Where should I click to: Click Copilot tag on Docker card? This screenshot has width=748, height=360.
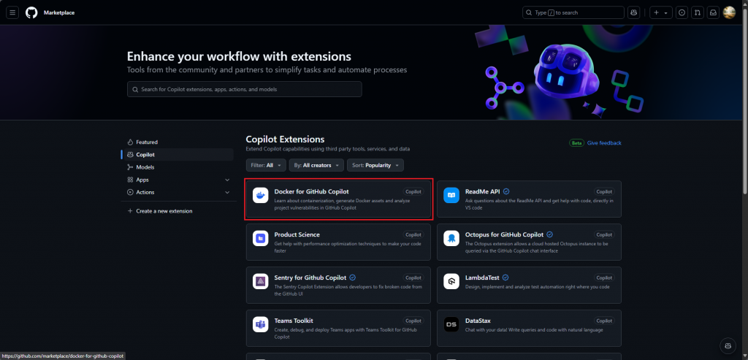tap(413, 191)
